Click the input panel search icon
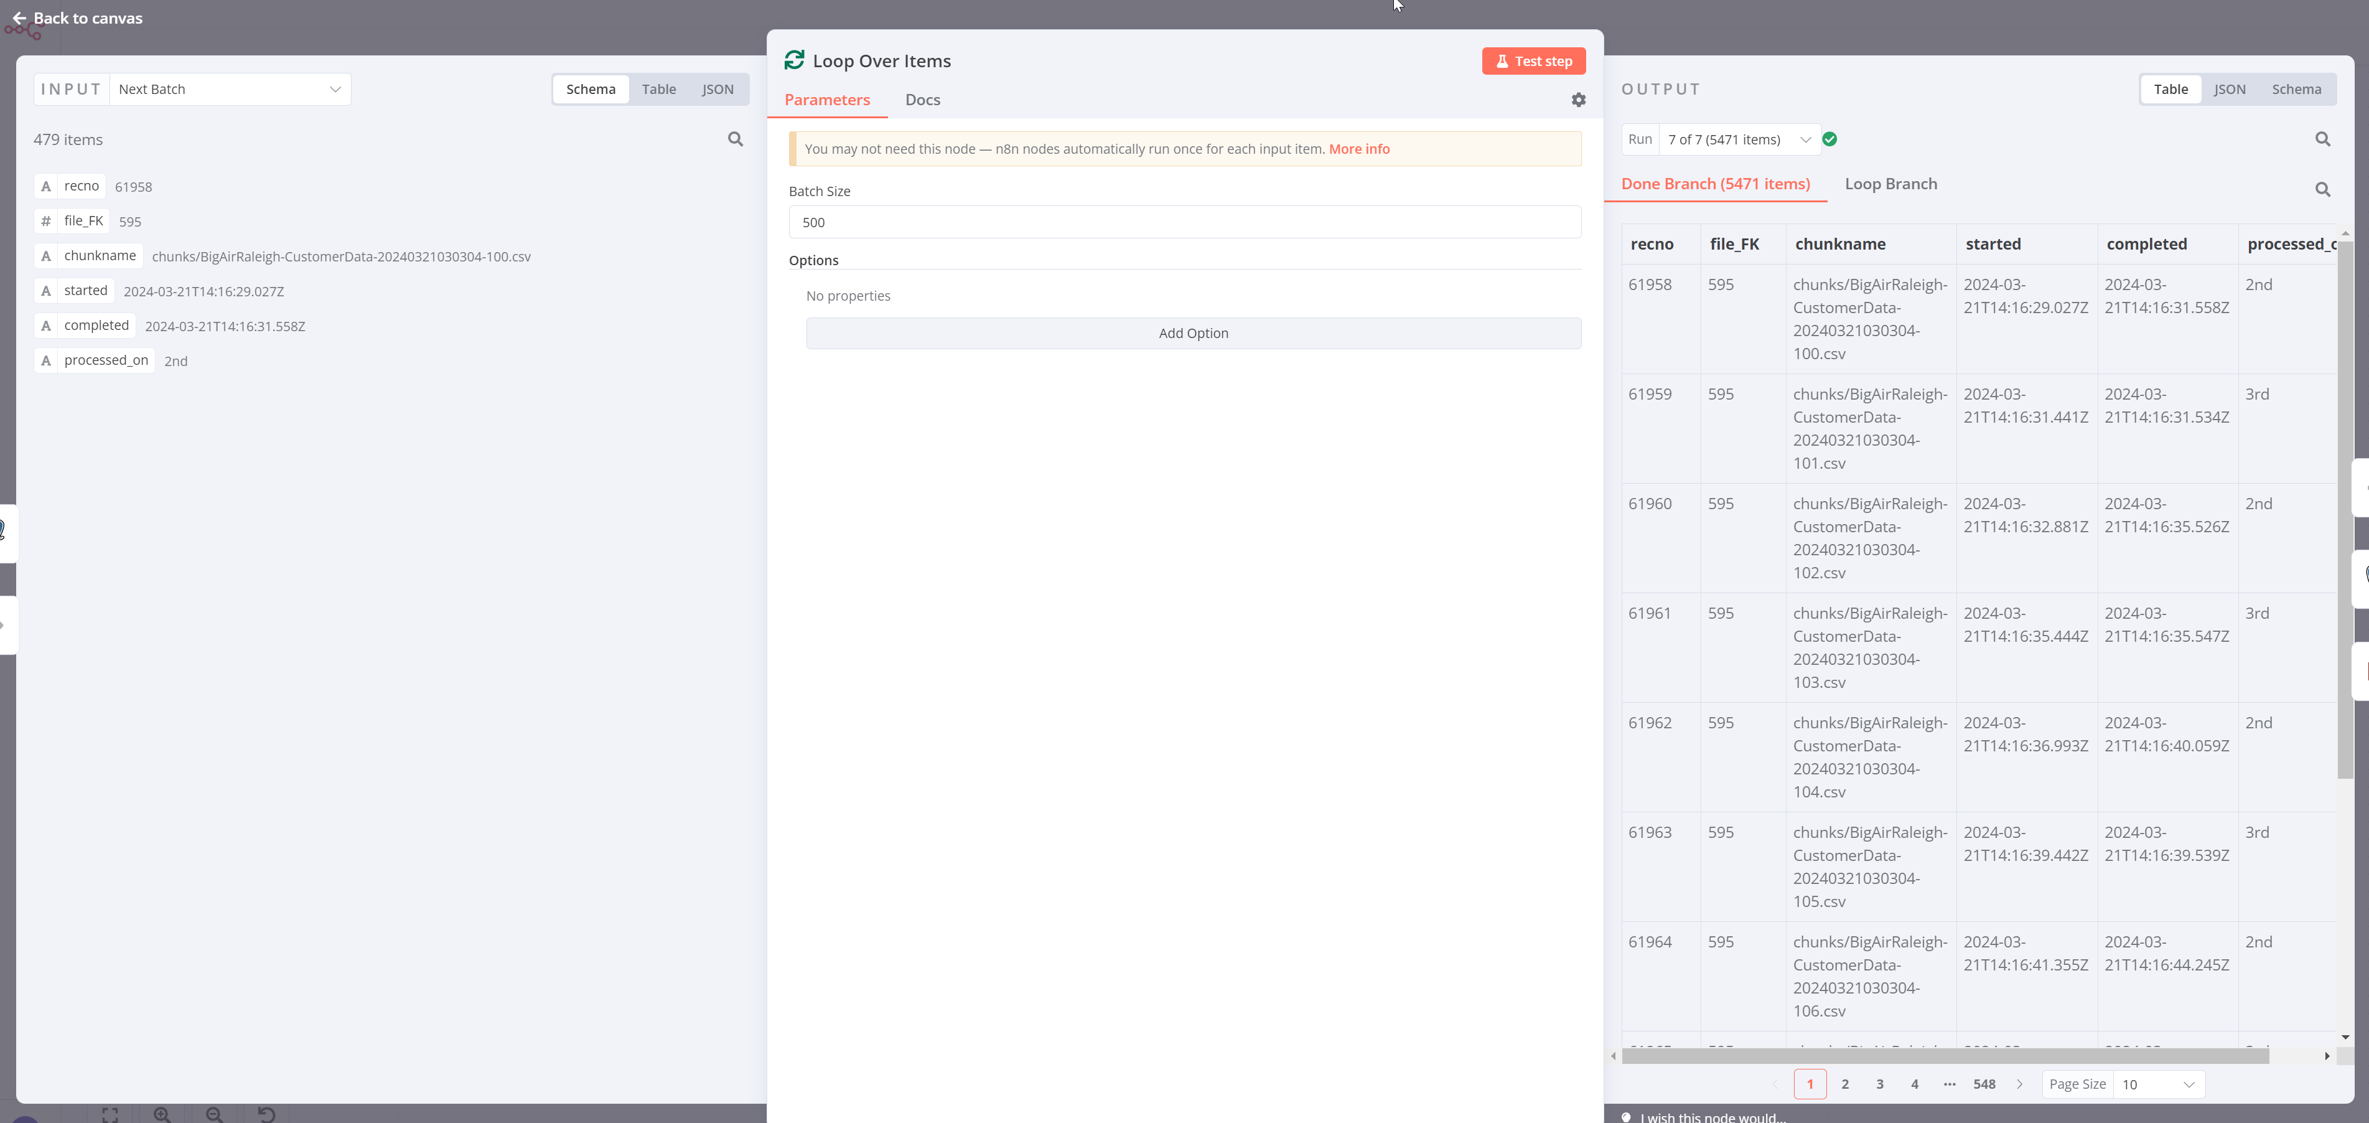 [x=735, y=139]
